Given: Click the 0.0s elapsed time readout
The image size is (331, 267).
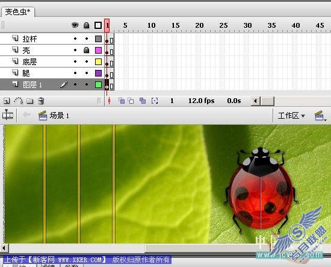Looking at the screenshot, I should click(234, 101).
